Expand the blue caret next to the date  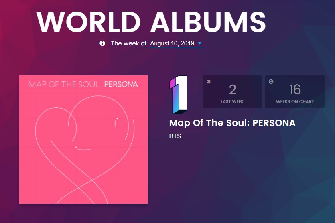point(200,43)
